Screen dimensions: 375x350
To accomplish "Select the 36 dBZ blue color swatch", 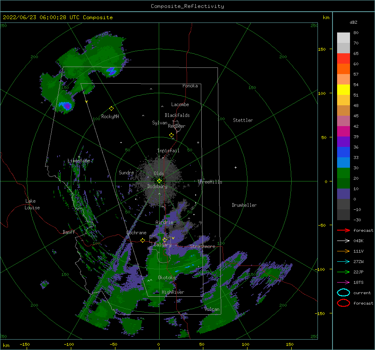I will coord(343,152).
